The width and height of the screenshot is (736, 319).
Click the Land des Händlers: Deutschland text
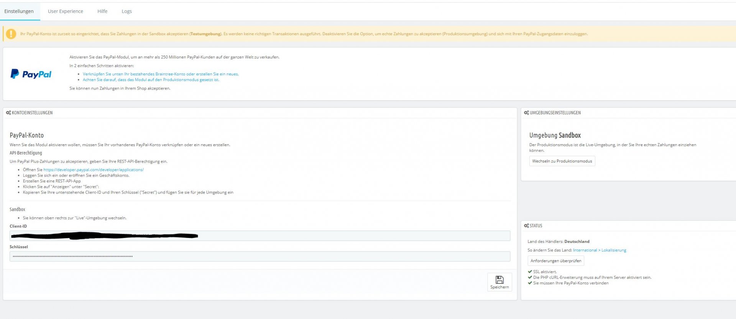coord(559,242)
